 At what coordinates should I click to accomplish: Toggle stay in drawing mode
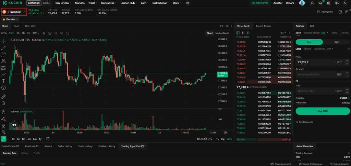pos(3,119)
